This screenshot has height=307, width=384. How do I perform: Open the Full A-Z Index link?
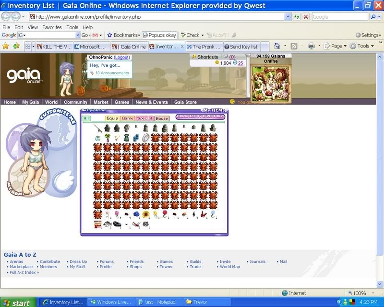24,272
